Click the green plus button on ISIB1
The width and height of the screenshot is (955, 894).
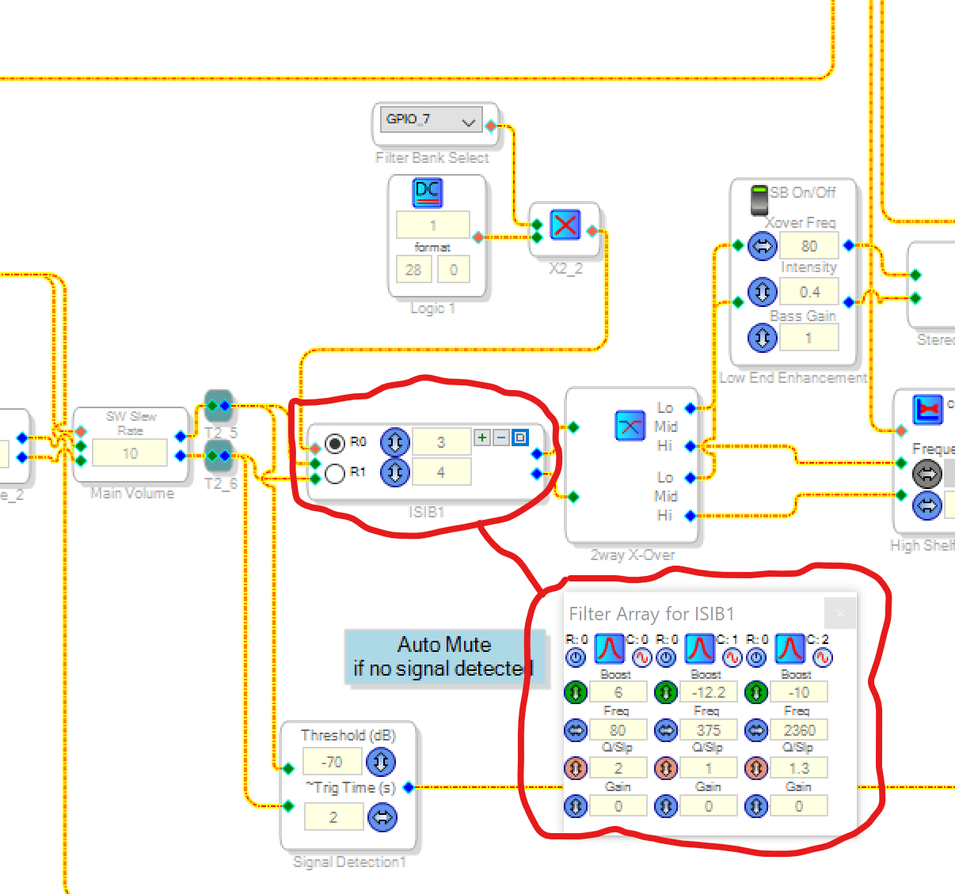481,438
